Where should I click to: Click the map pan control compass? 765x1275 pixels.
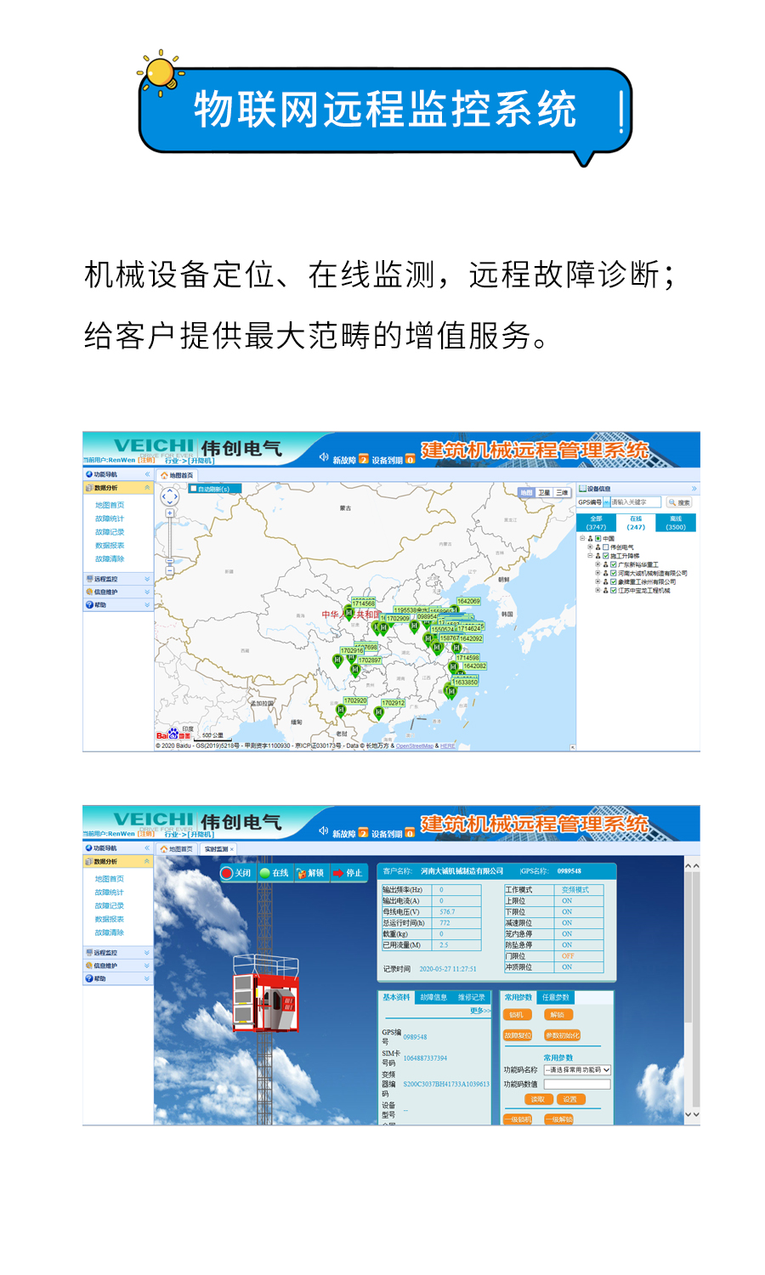(x=169, y=496)
